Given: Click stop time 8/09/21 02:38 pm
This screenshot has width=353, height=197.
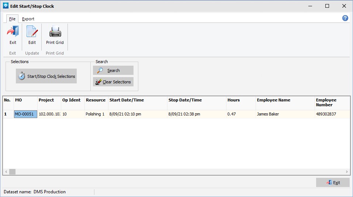Looking at the screenshot, I should [197, 114].
